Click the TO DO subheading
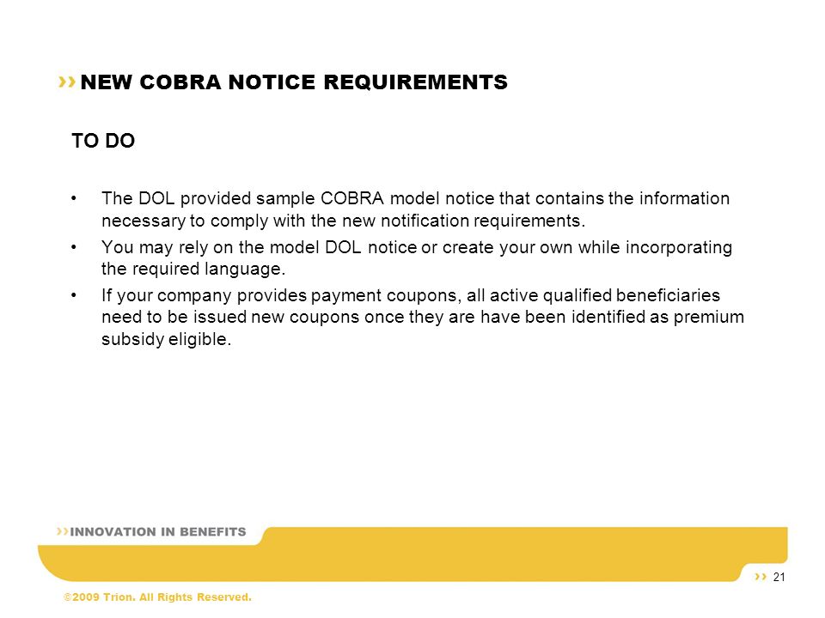 pos(103,141)
